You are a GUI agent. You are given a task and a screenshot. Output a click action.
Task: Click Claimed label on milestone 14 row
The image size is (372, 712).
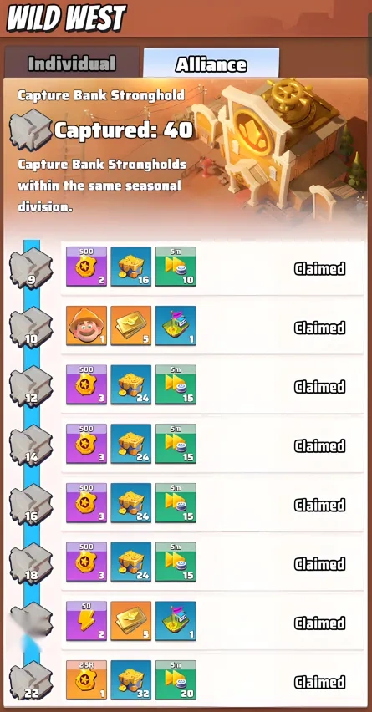point(320,446)
